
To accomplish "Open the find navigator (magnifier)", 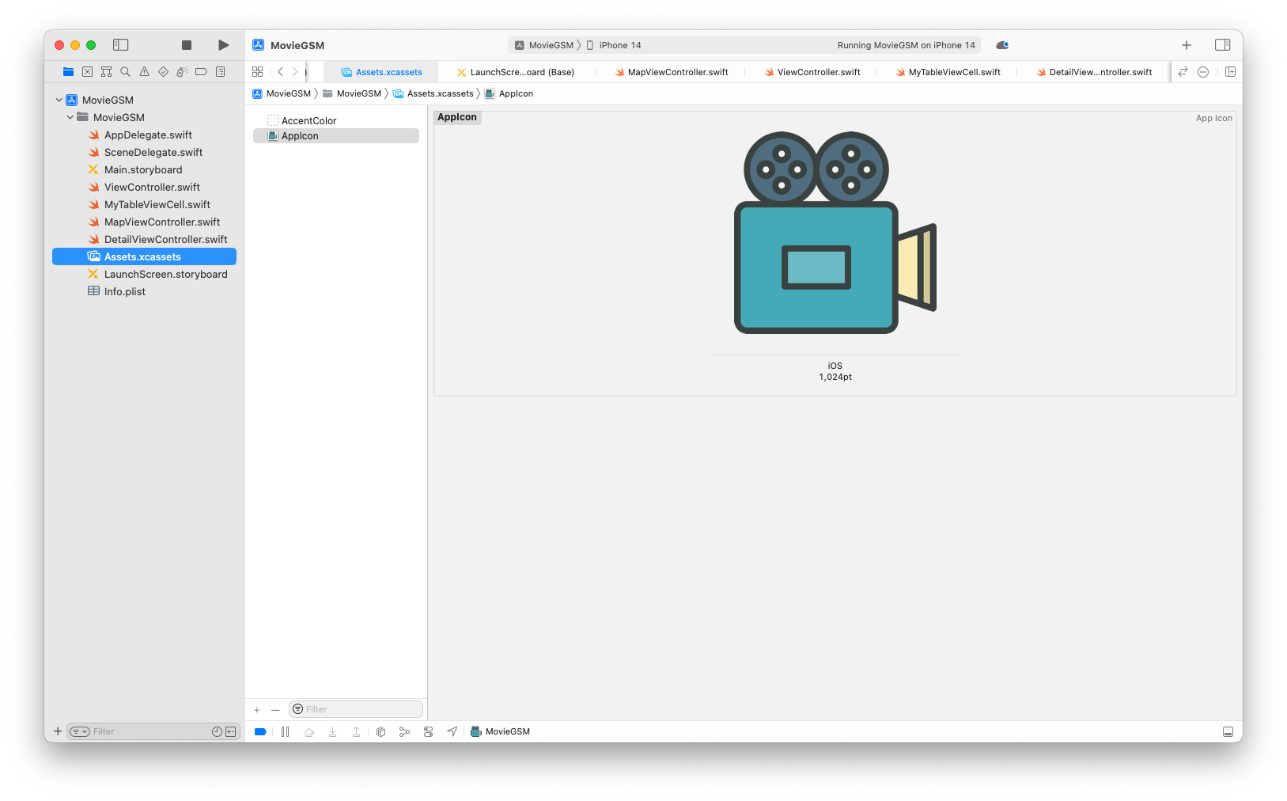I will tap(125, 72).
